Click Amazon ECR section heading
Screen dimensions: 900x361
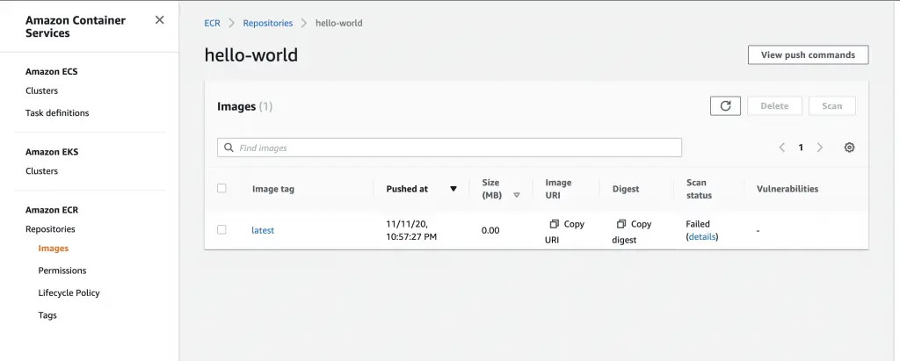coord(52,210)
